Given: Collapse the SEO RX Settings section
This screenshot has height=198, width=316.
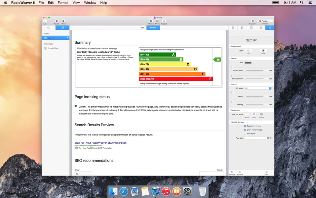Looking at the screenshot, I should 230,122.
